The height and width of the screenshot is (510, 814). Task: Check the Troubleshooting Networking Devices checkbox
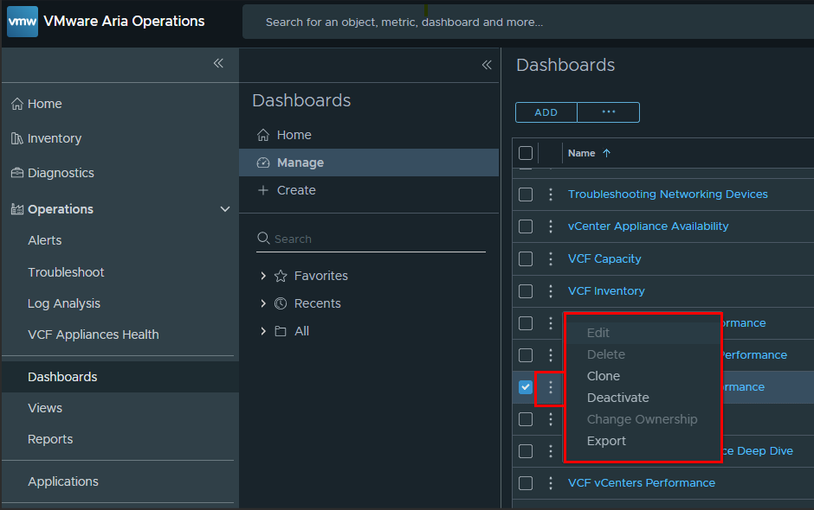[x=526, y=194]
